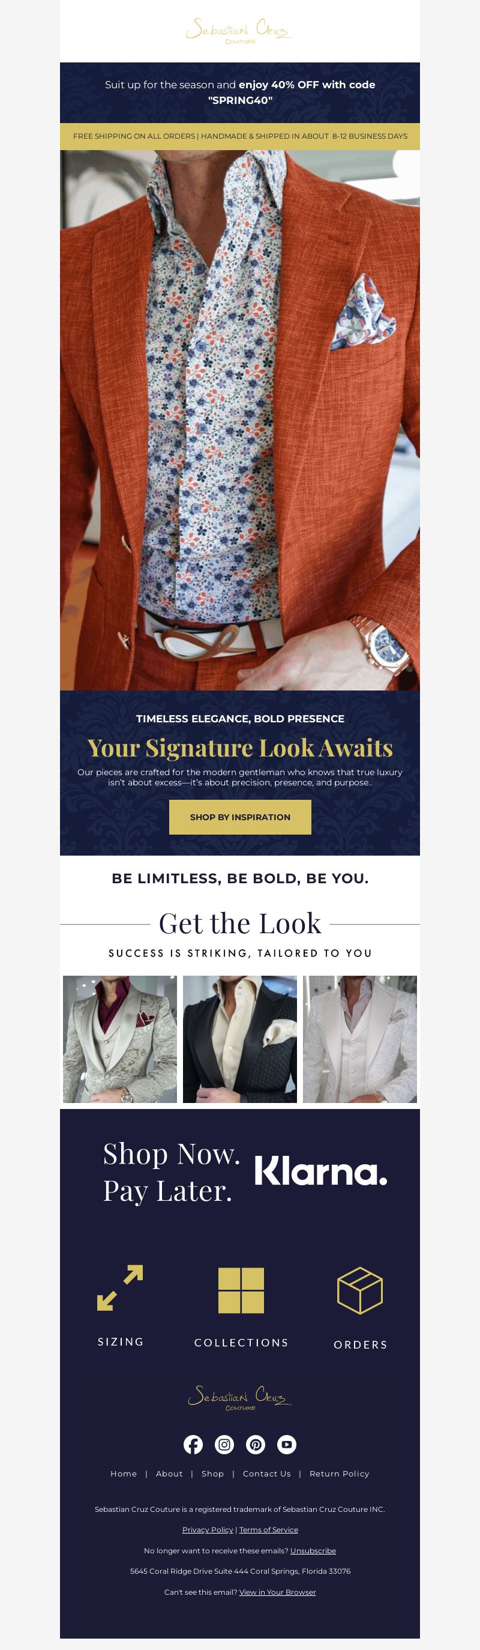Click View in Your Browser link
Image resolution: width=480 pixels, height=1650 pixels.
tap(277, 1592)
